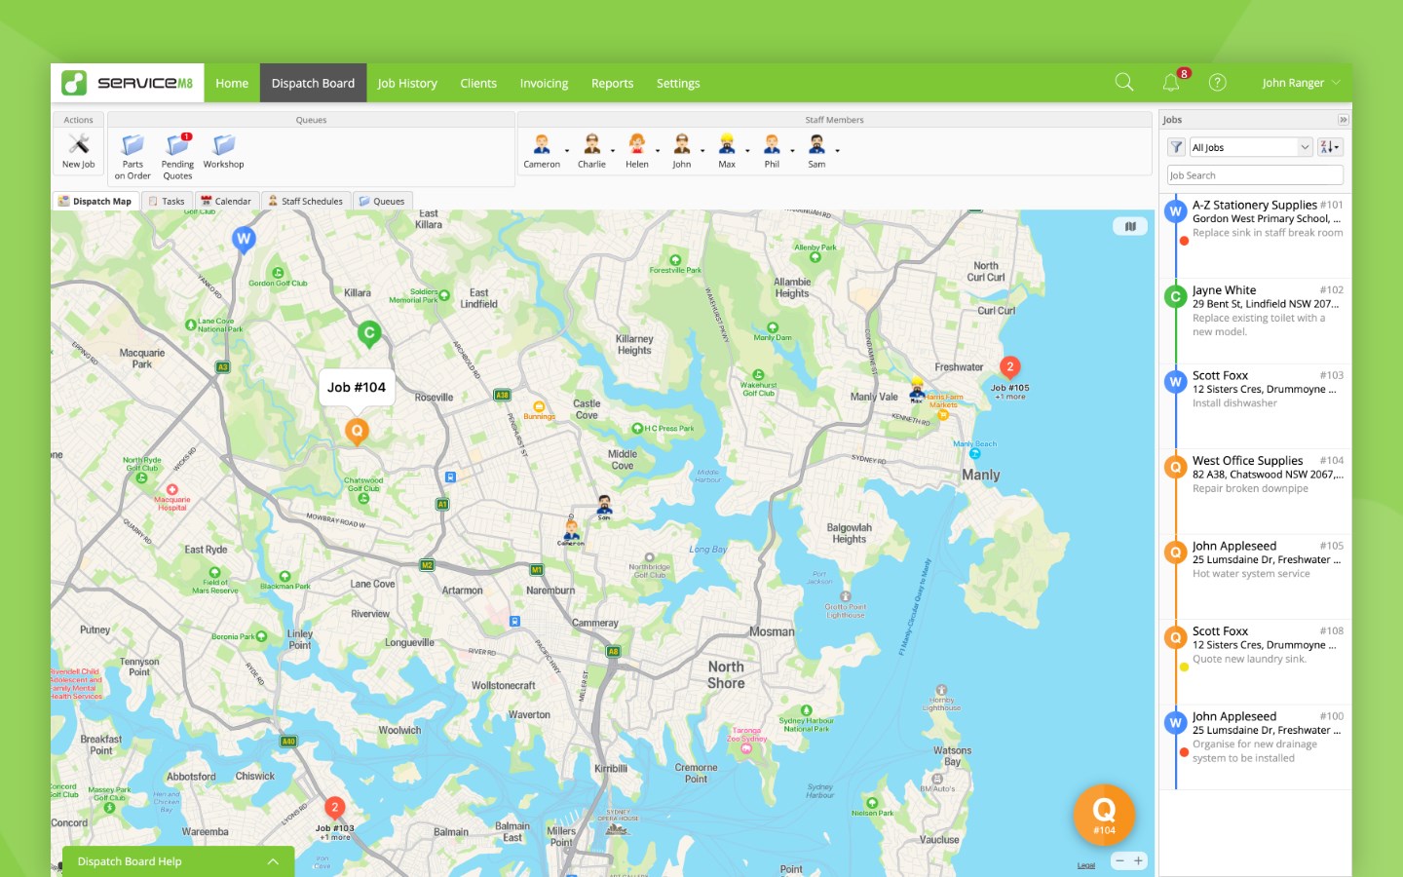The height and width of the screenshot is (877, 1403).
Task: Click the jobs filter funnel icon
Action: pyautogui.click(x=1176, y=147)
